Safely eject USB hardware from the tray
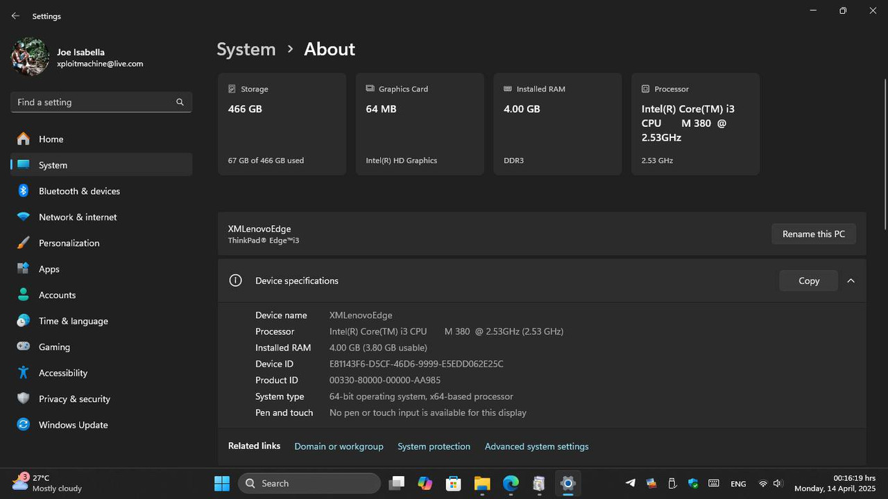 pyautogui.click(x=672, y=483)
